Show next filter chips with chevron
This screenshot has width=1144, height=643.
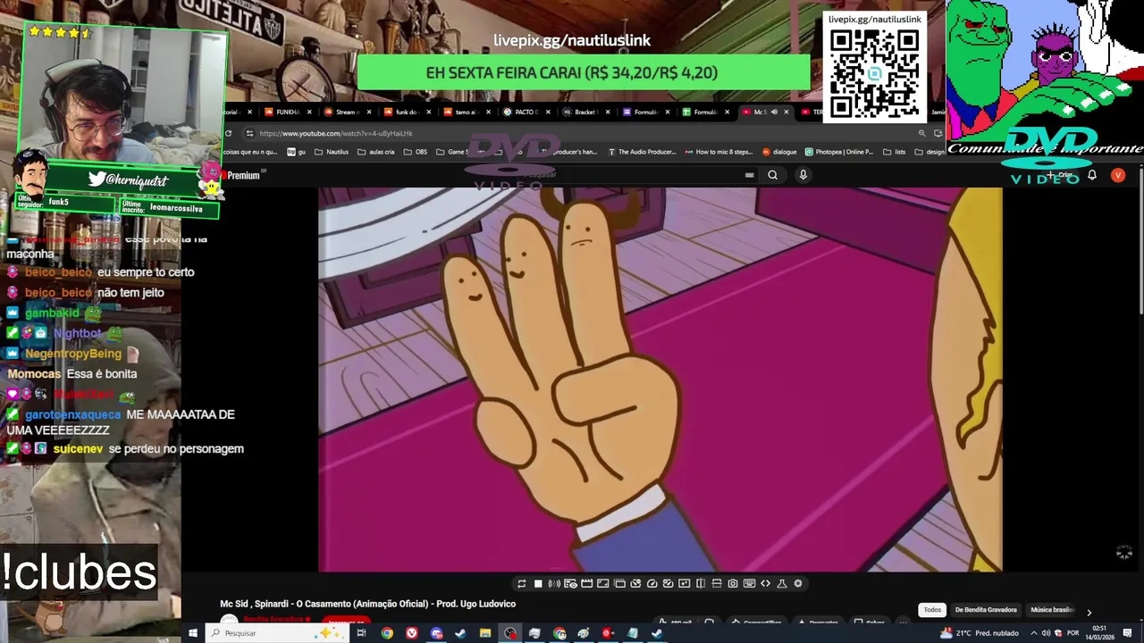click(1089, 612)
